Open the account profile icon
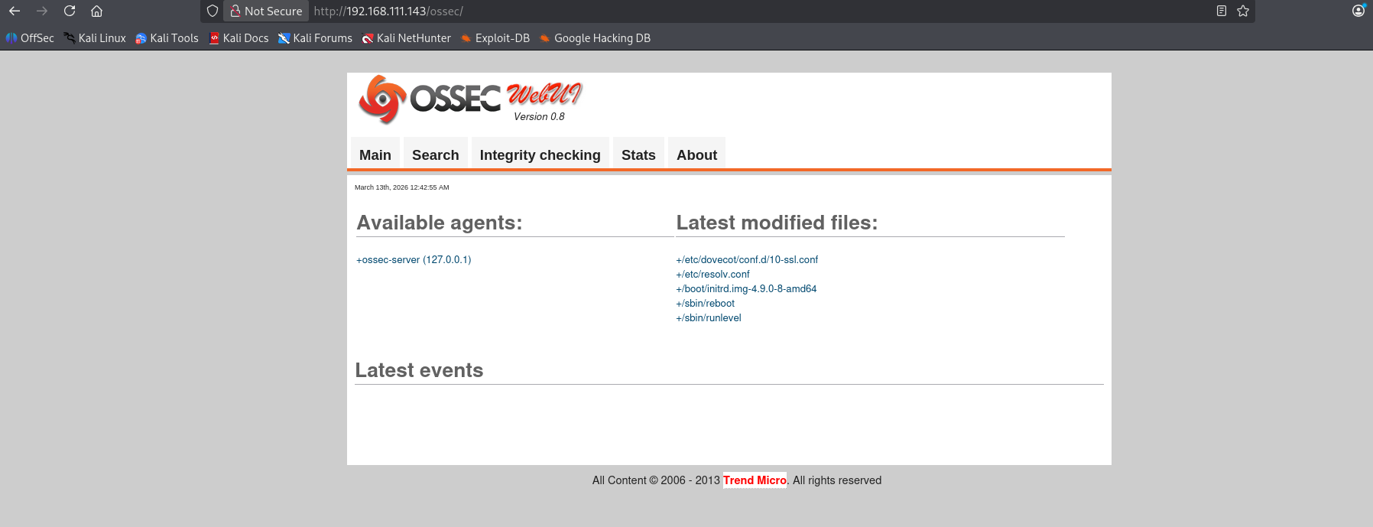Viewport: 1373px width, 527px height. click(x=1358, y=11)
